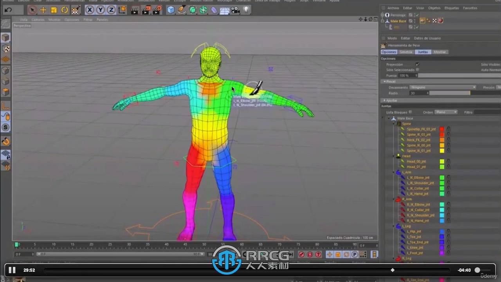This screenshot has width=501, height=282.
Task: Expand the Ajustar section
Action: 385,100
